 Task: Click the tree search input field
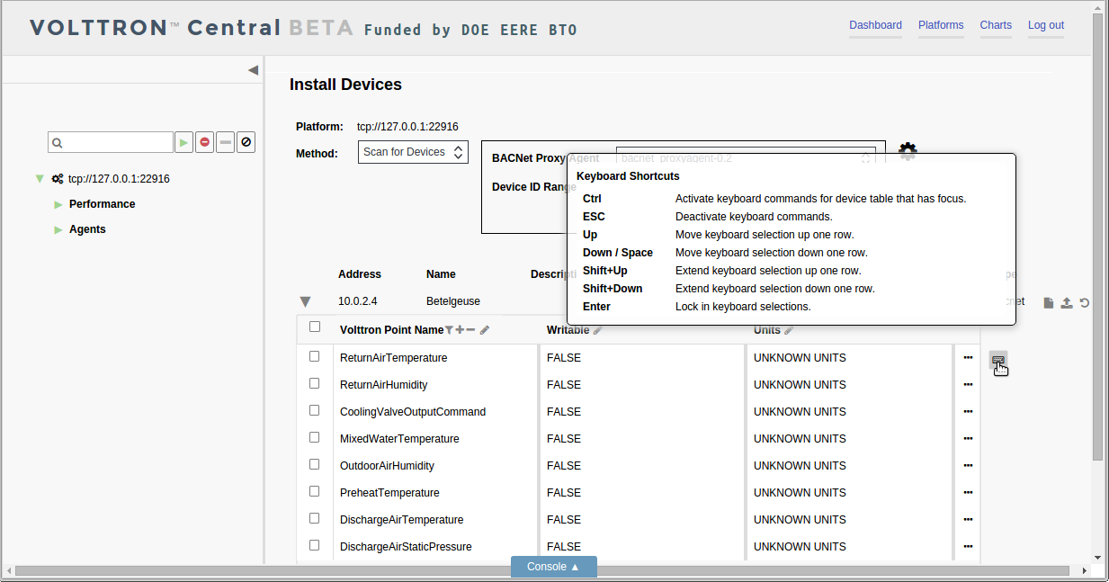tap(111, 142)
